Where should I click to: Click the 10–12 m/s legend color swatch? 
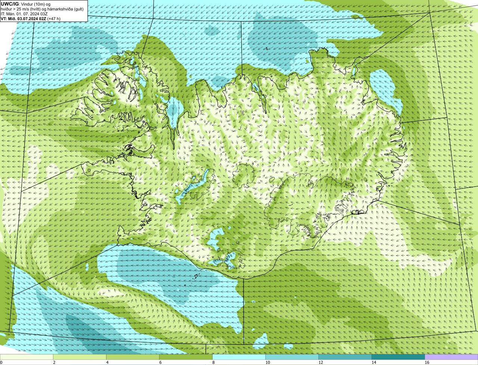point(292,357)
